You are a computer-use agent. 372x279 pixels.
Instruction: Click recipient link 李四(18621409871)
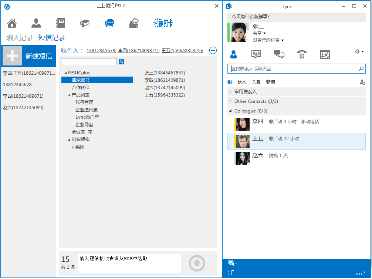(x=139, y=51)
